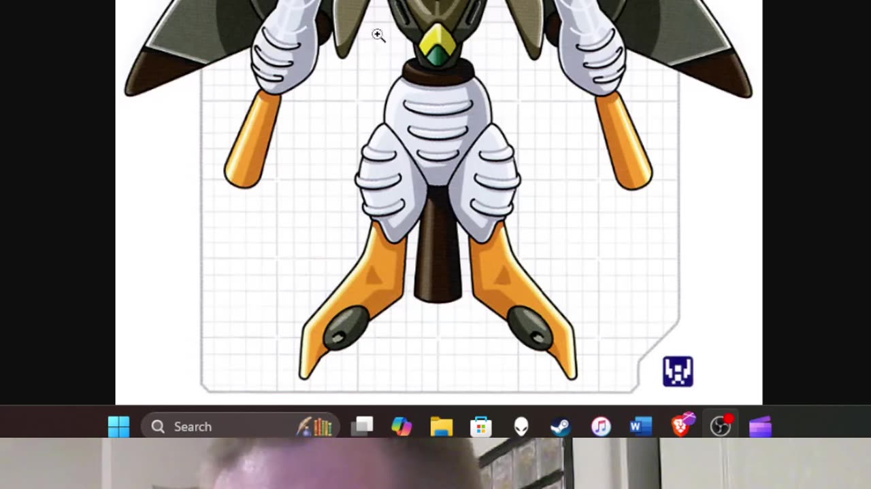The height and width of the screenshot is (489, 871).
Task: Zoom in on the robot's white torso
Action: click(x=438, y=129)
